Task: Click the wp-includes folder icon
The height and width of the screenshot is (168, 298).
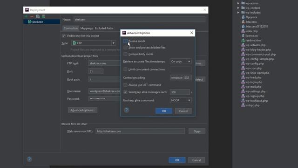Action: 243,13
